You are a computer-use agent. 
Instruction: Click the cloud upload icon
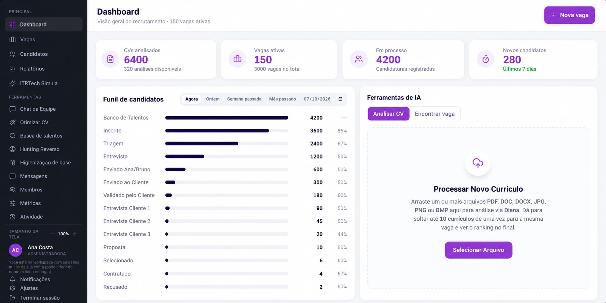478,163
